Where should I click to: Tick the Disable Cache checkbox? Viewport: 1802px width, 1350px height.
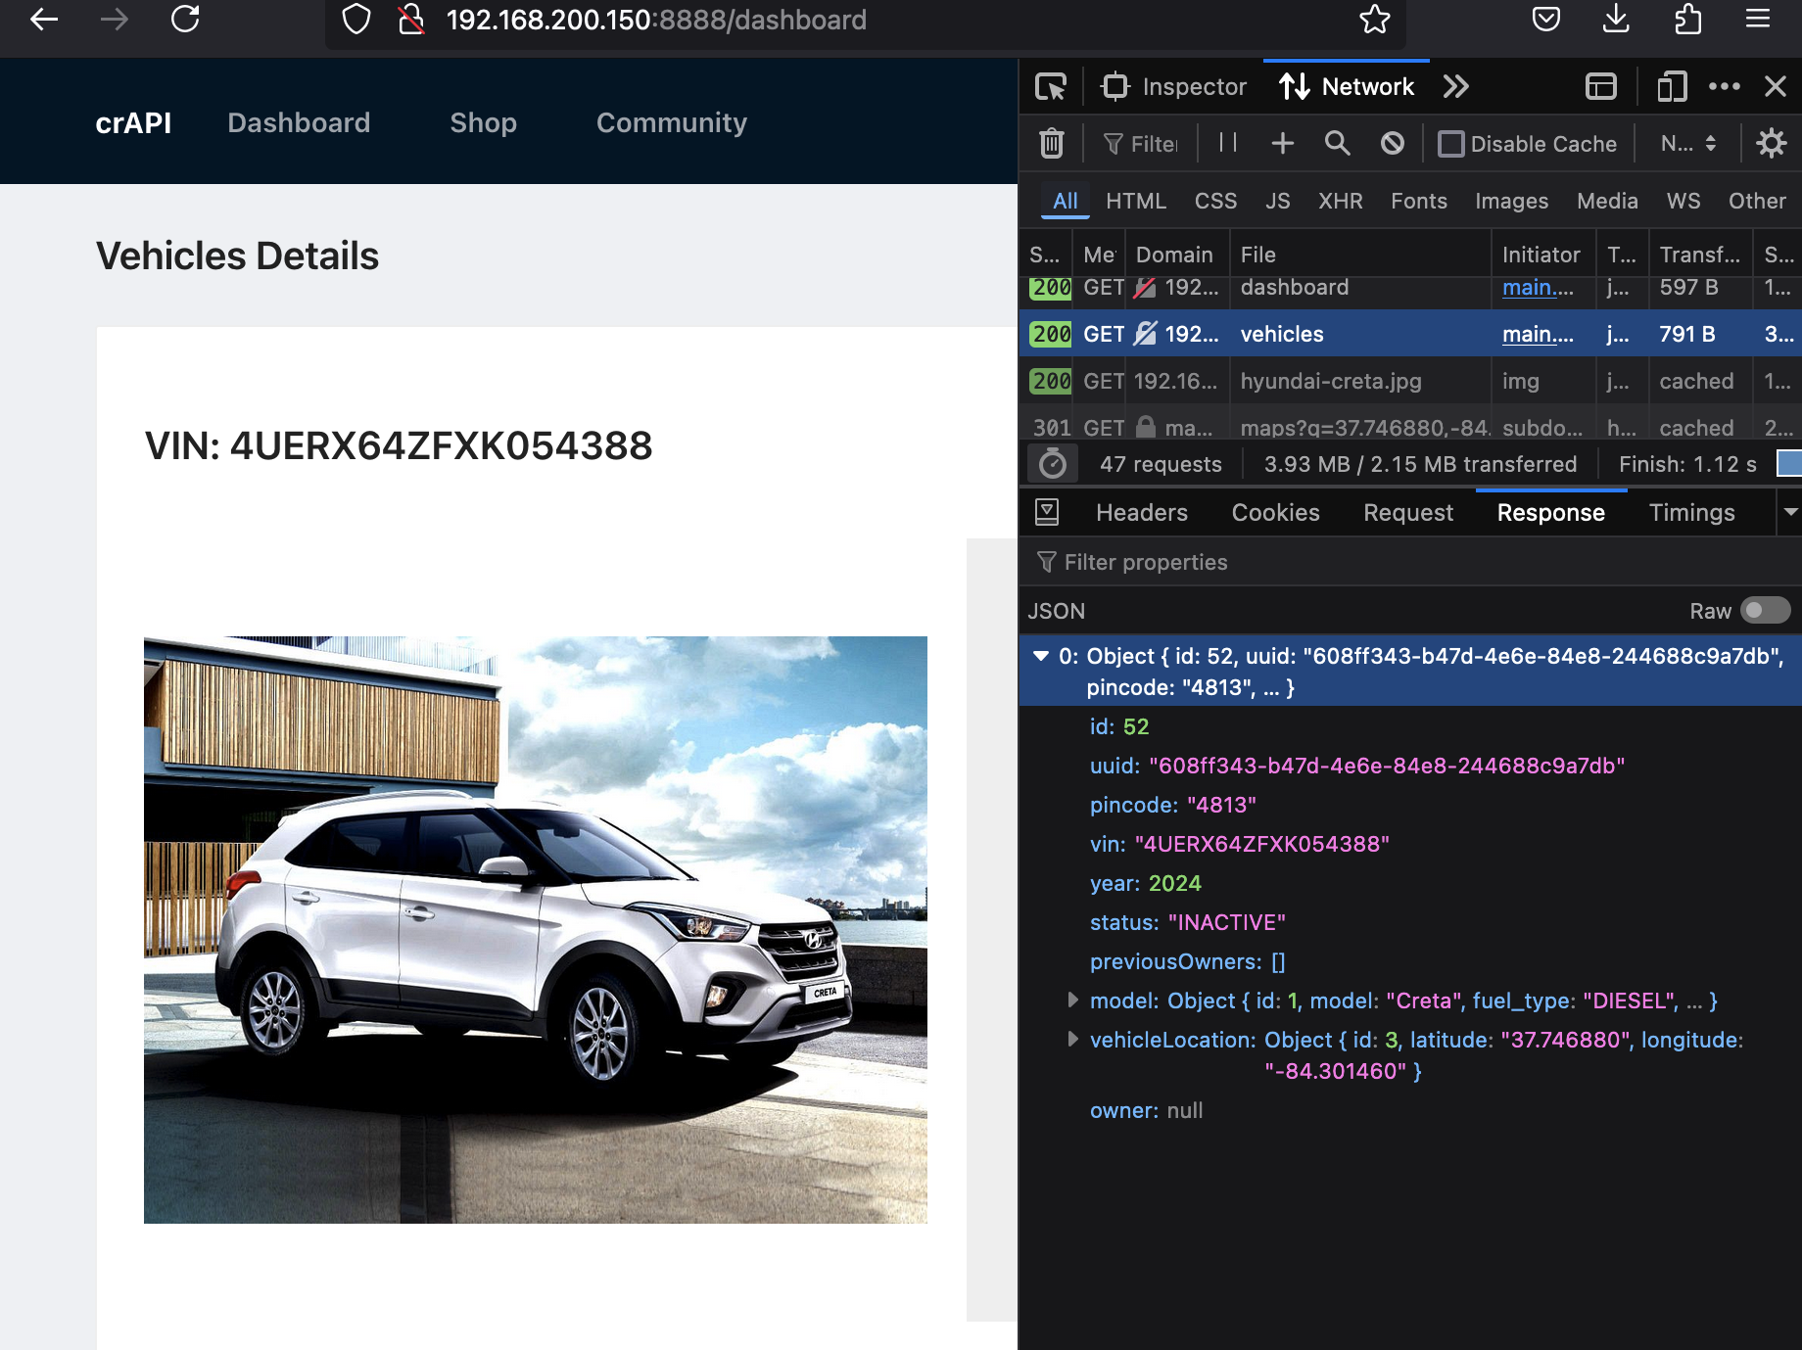point(1451,144)
